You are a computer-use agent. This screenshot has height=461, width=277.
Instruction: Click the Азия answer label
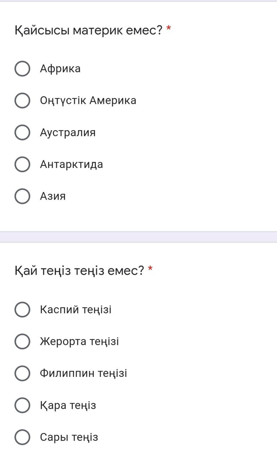point(53,196)
